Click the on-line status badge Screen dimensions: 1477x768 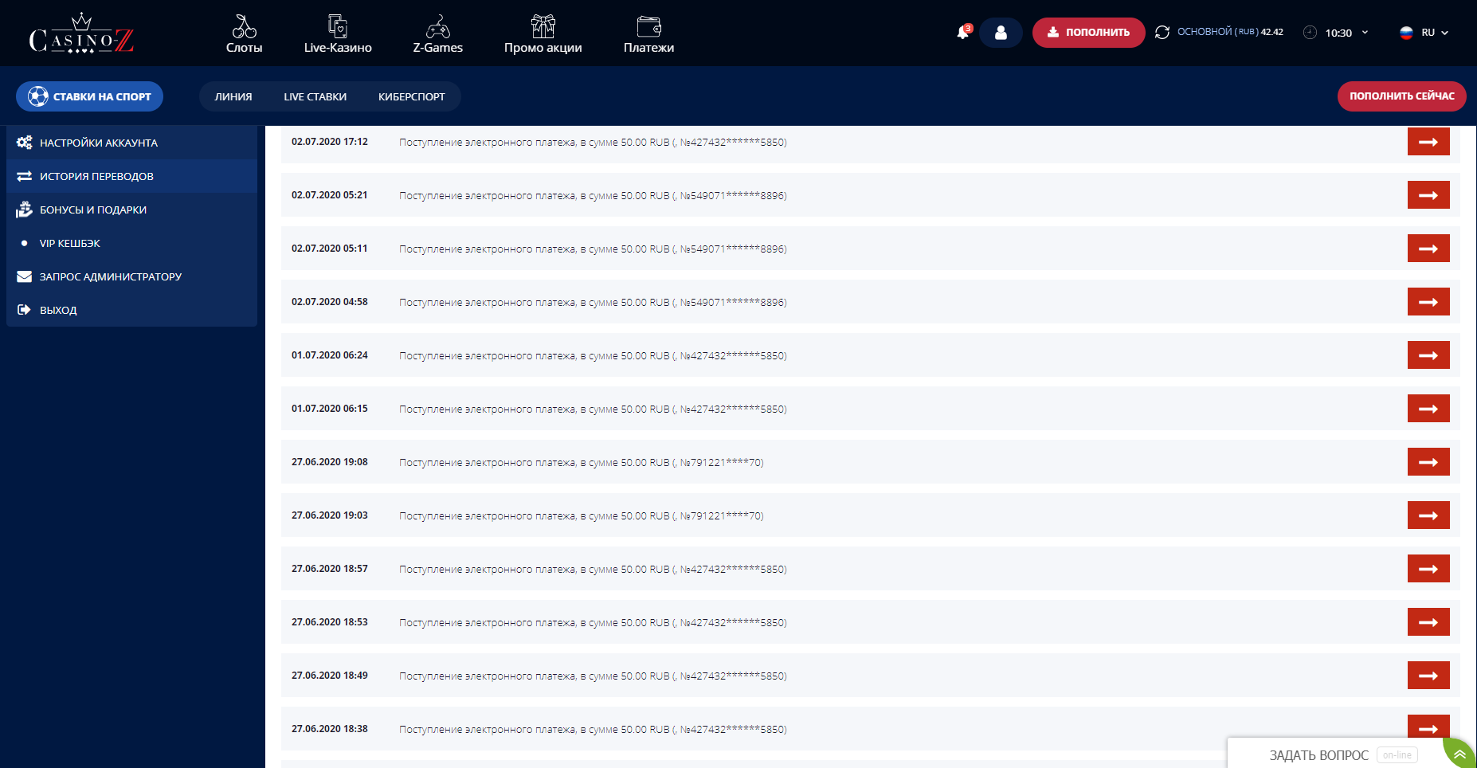[1397, 755]
